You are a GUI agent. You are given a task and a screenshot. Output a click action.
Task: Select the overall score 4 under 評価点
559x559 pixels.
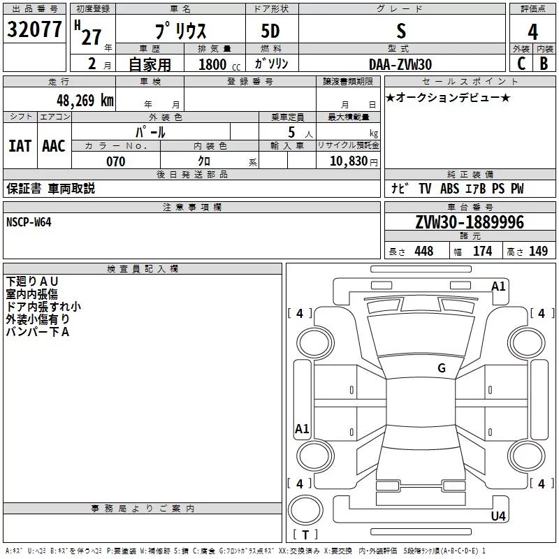[532, 31]
